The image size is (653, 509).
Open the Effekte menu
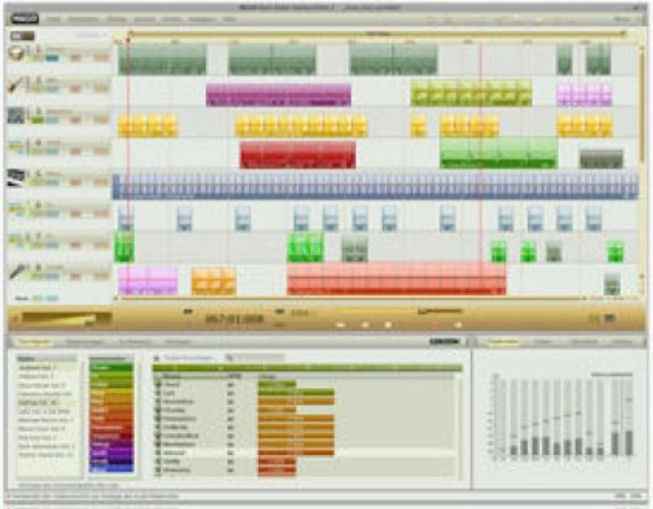click(x=116, y=19)
